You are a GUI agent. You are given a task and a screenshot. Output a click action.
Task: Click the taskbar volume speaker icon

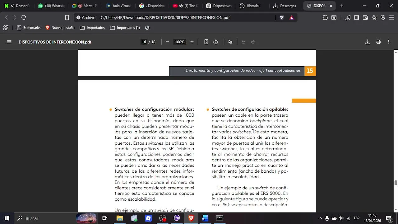(x=341, y=218)
